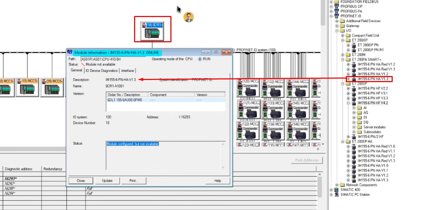This screenshot has width=429, height=210.
Task: Open the Interface tab
Action: pyautogui.click(x=127, y=71)
